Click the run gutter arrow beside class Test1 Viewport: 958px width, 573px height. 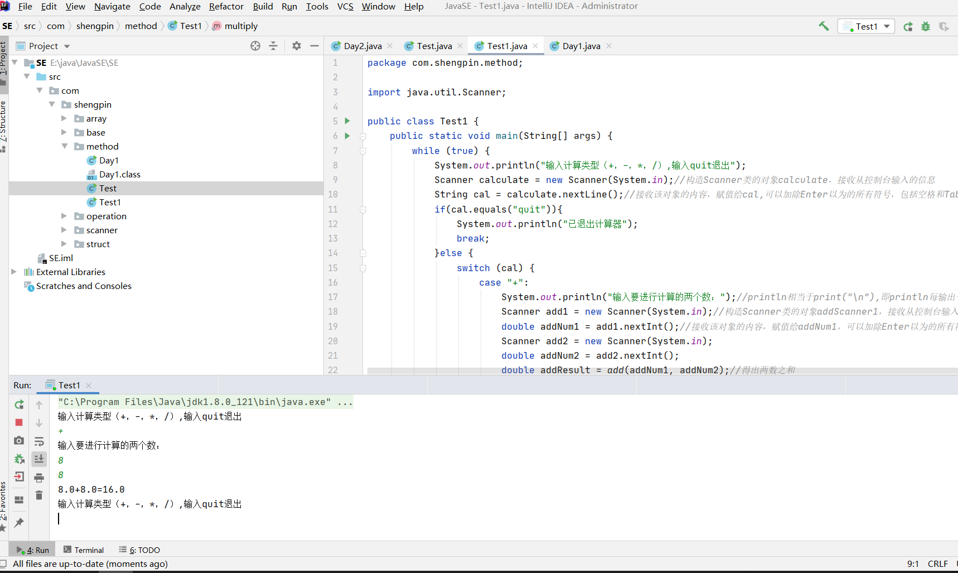coord(347,121)
